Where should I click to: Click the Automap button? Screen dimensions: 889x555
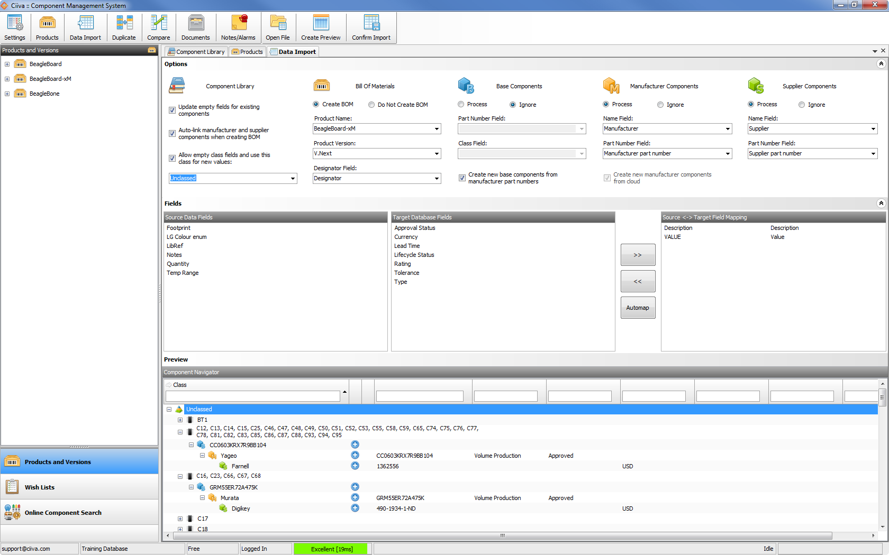[638, 308]
